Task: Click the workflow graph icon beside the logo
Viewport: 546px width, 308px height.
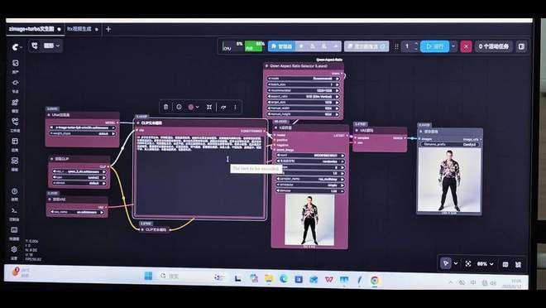Action: point(35,46)
